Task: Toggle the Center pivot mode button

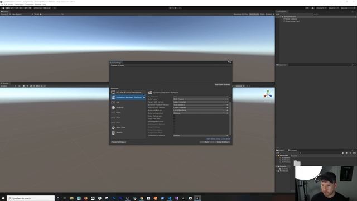Action: pos(38,8)
